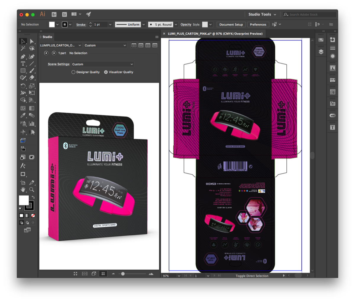Image resolution: width=355 pixels, height=301 pixels.
Task: Select the Direct Selection tool
Action: [32, 41]
